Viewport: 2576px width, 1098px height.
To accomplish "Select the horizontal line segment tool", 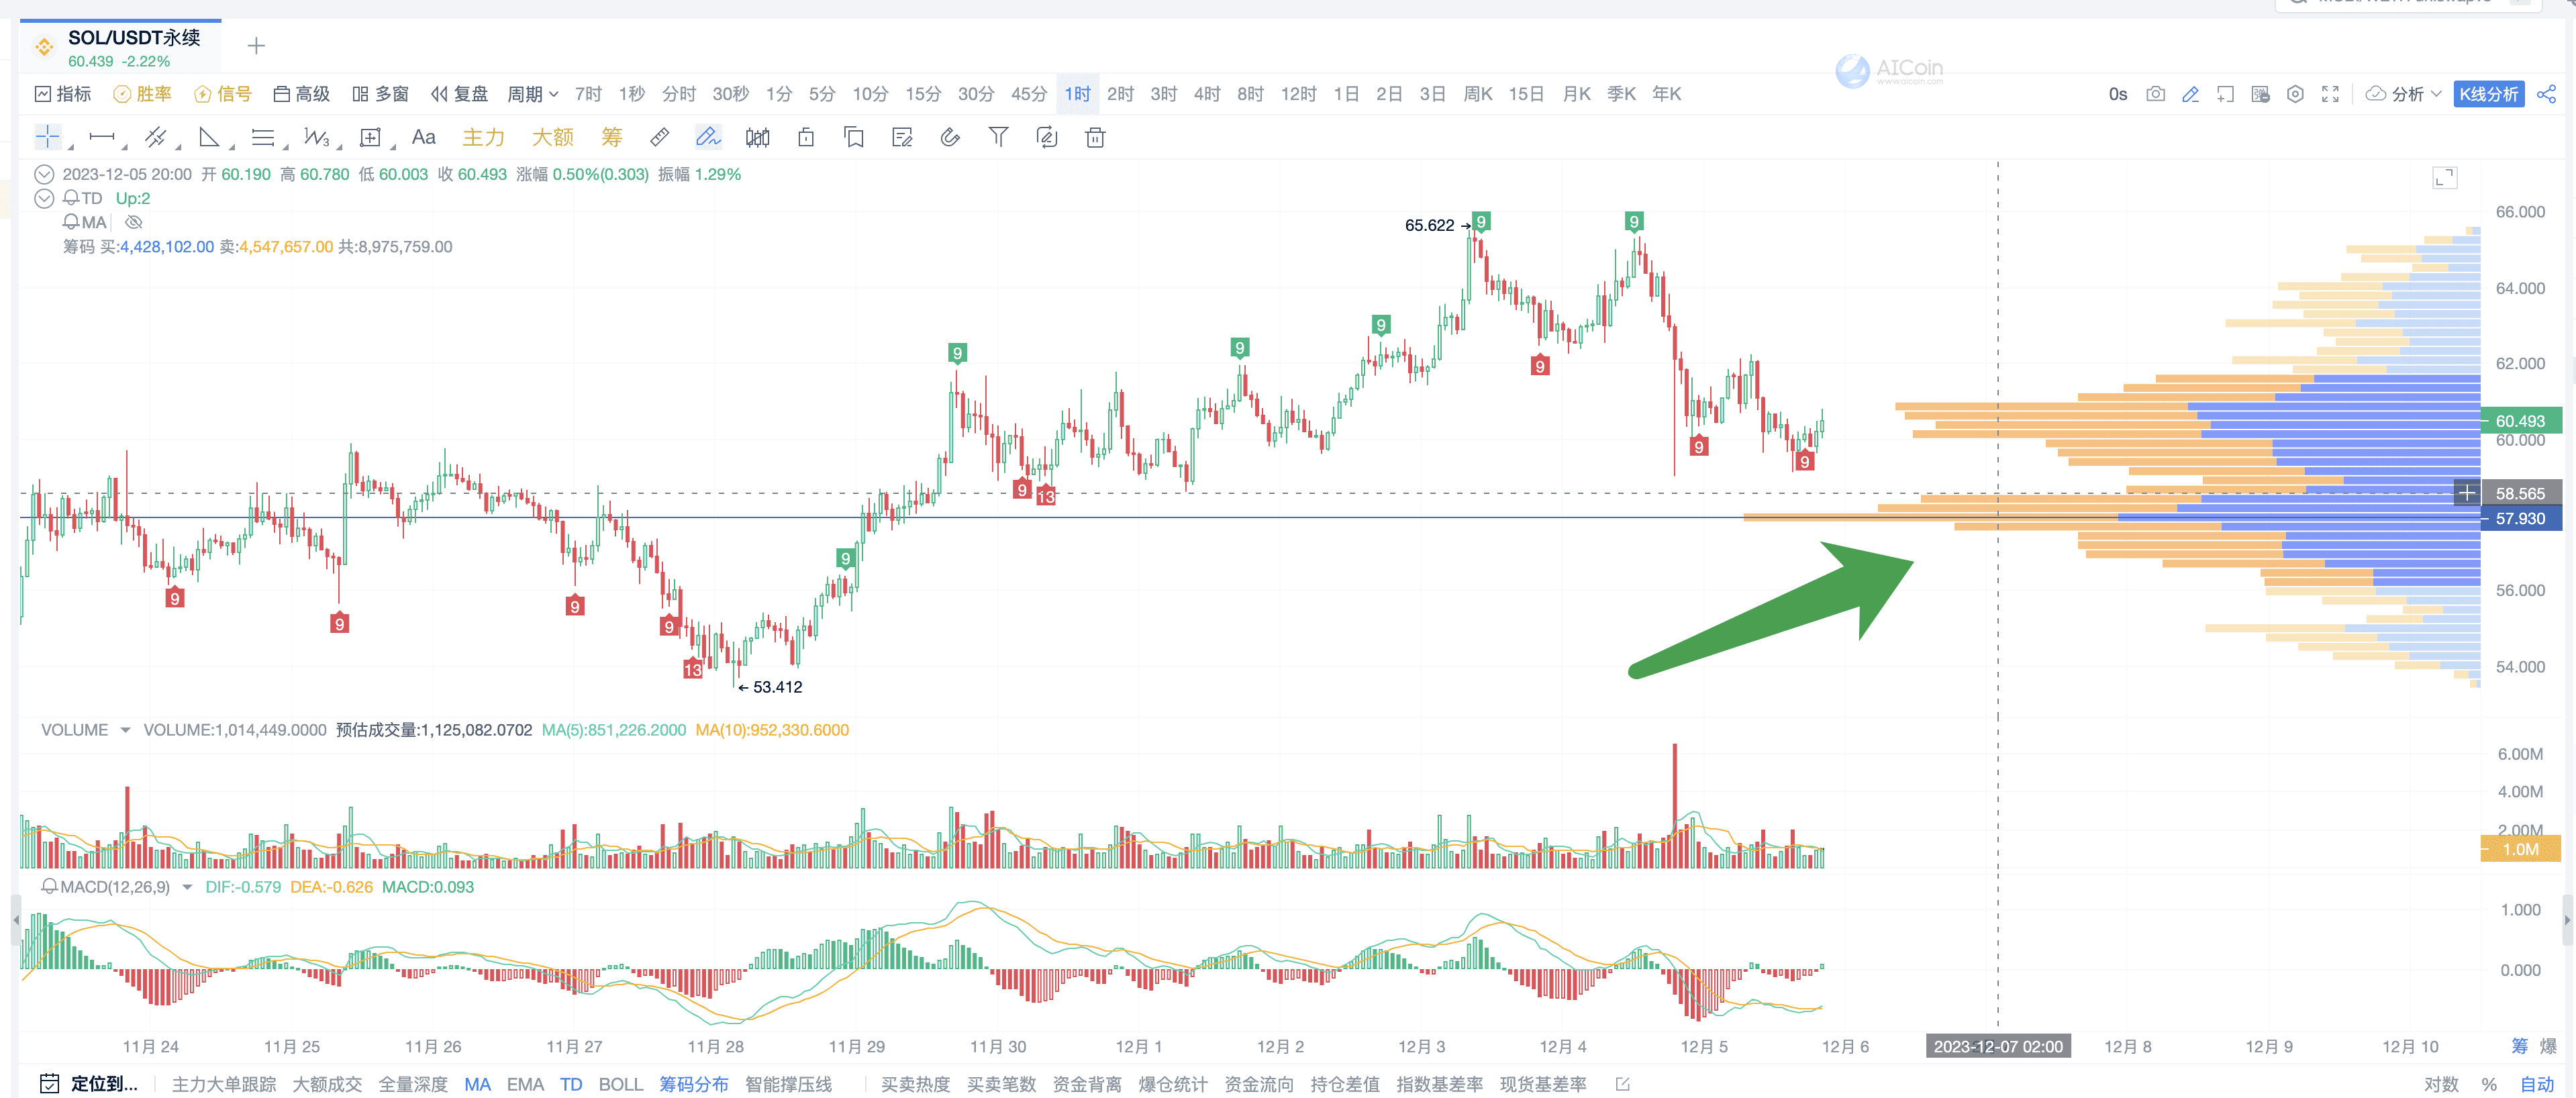I will pyautogui.click(x=102, y=138).
